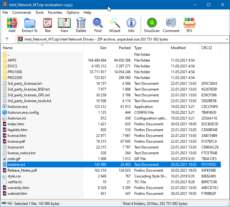The height and width of the screenshot is (207, 230).
Task: Click the index.htm Firefox document icon
Action: pos(5,124)
